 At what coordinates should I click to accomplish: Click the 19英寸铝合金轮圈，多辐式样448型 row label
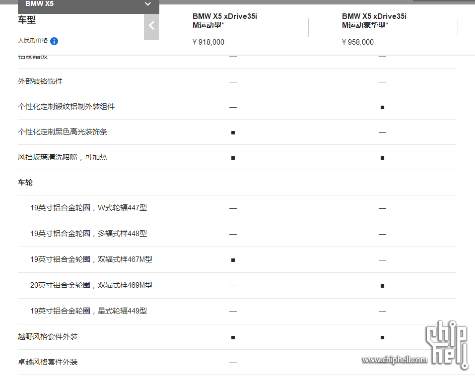pos(89,234)
